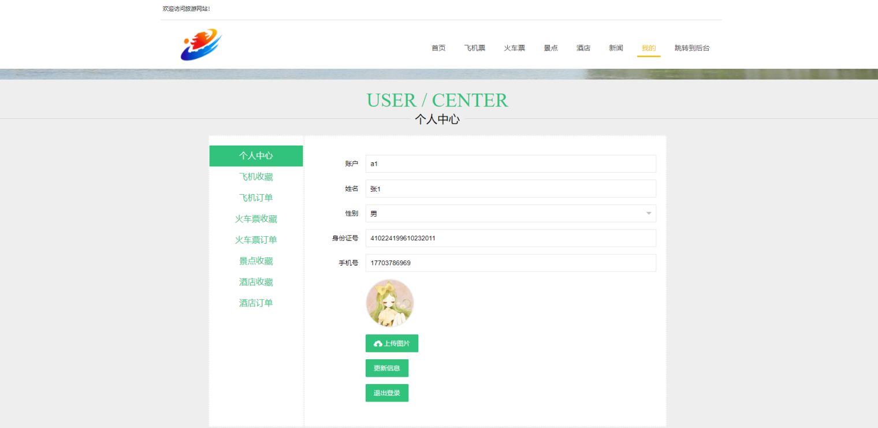878x428 pixels.
Task: Open 酒店收藏 in the sidebar
Action: [x=256, y=282]
